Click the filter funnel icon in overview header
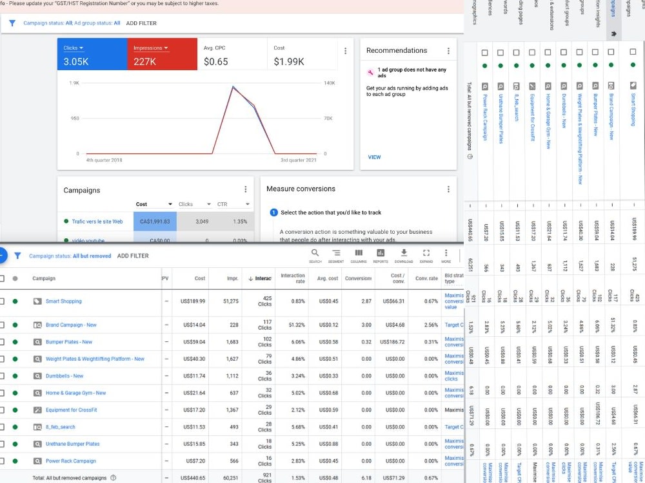 pos(12,23)
